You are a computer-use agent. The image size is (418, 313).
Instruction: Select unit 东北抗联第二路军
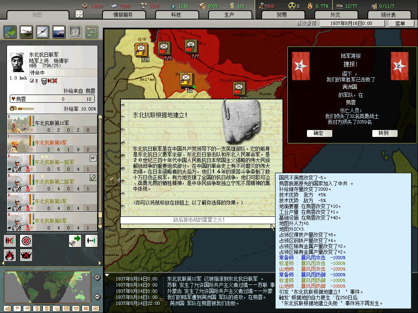52,183
